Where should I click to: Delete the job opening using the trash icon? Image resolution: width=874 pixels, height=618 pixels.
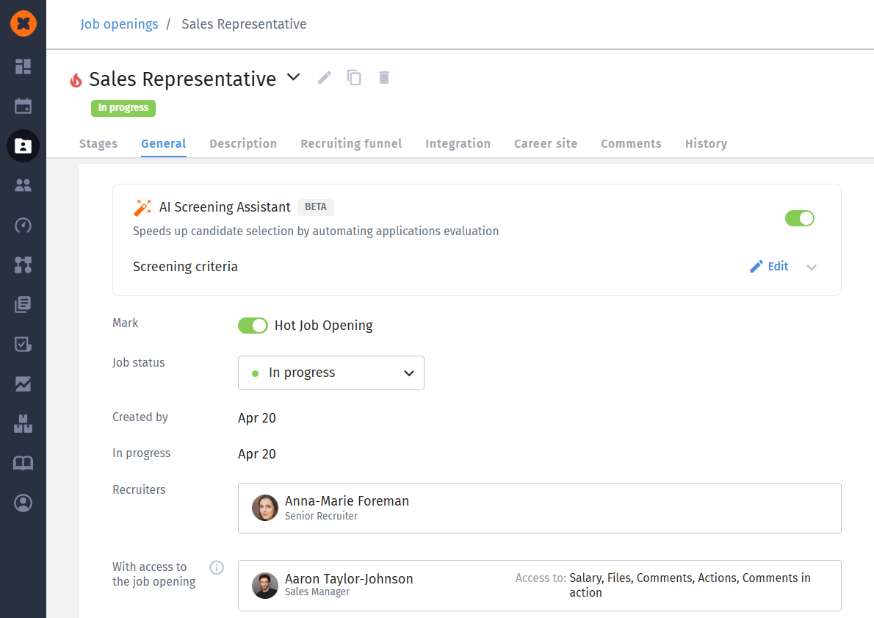383,77
